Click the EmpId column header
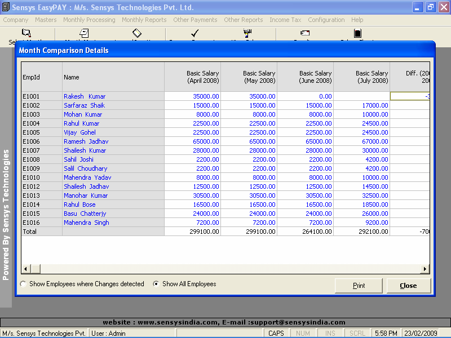 pyautogui.click(x=42, y=77)
